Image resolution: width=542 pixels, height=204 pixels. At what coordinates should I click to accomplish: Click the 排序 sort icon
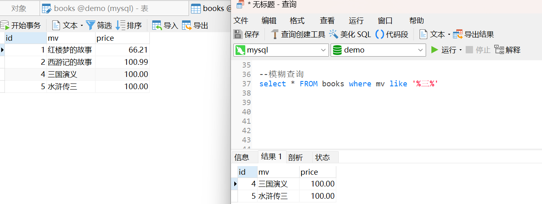pos(120,25)
